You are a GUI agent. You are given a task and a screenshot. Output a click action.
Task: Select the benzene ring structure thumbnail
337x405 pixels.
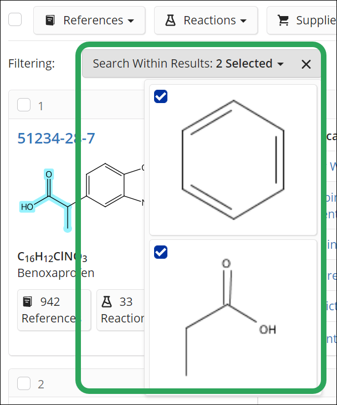(233, 160)
